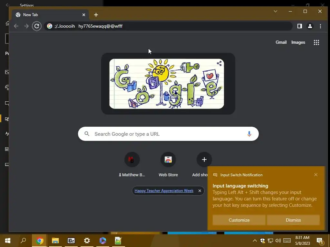The height and width of the screenshot is (247, 330).
Task: Open the Windows Start menu
Action: point(8,241)
